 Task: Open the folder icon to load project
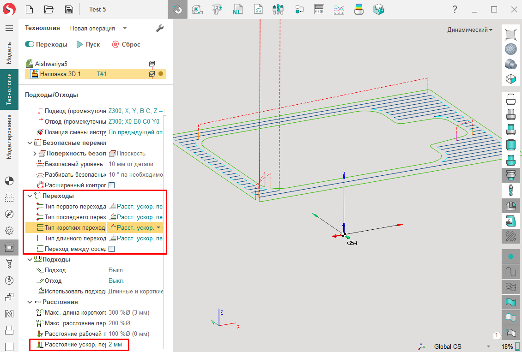coord(49,9)
